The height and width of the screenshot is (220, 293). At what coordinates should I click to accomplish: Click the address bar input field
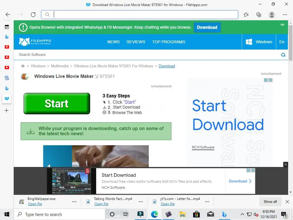point(140,14)
